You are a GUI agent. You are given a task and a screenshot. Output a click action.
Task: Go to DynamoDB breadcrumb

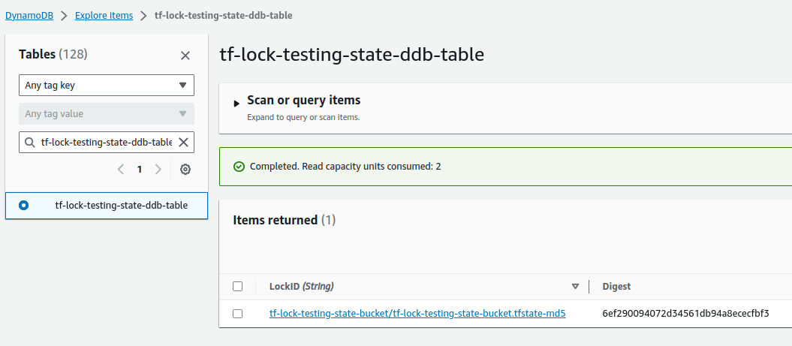coord(29,15)
